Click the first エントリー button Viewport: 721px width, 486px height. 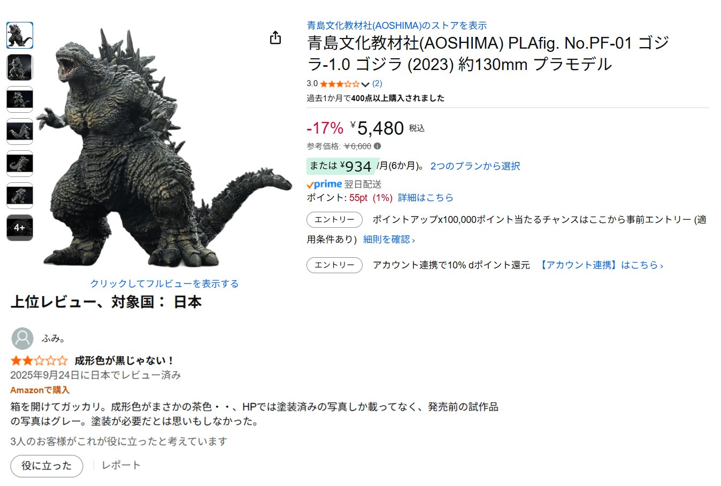(x=334, y=220)
